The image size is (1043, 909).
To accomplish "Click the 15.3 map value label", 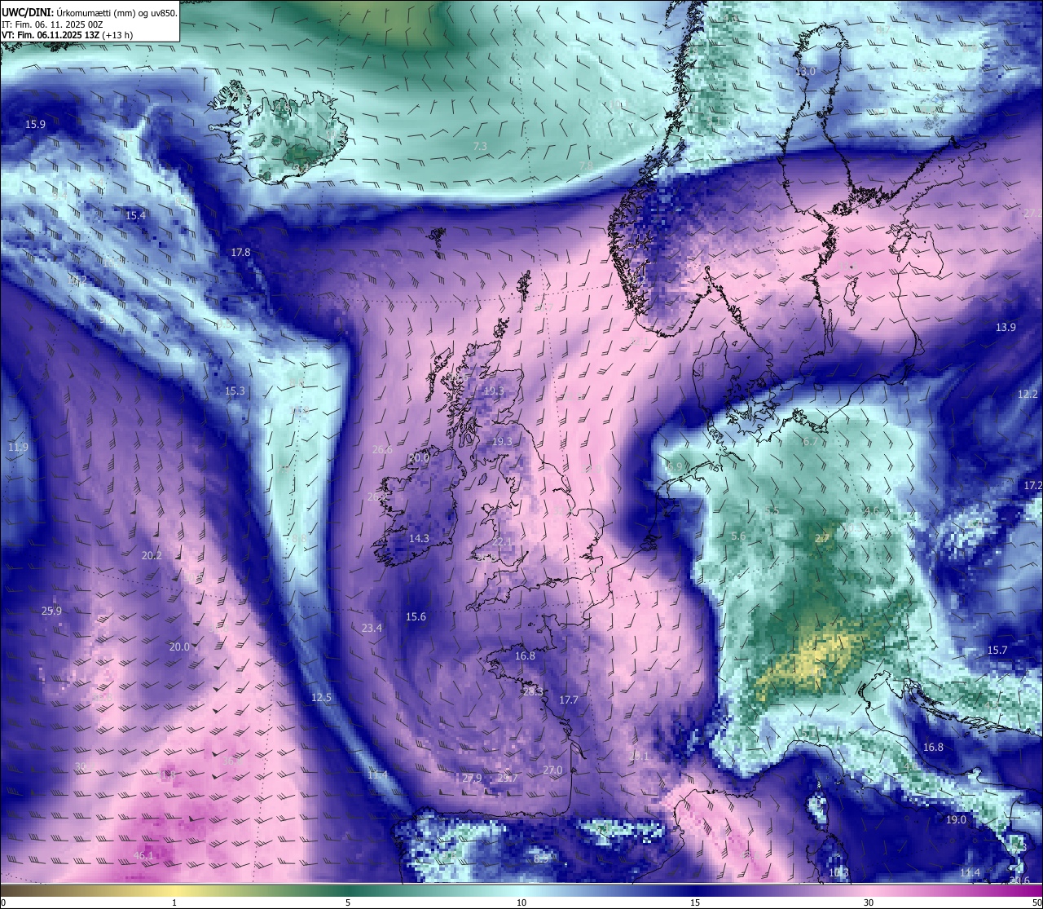I will click(x=235, y=391).
